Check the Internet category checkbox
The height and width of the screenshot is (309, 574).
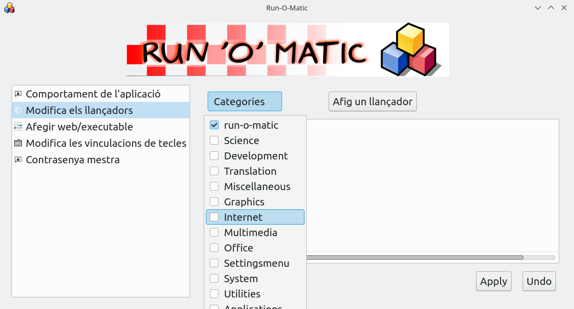214,218
